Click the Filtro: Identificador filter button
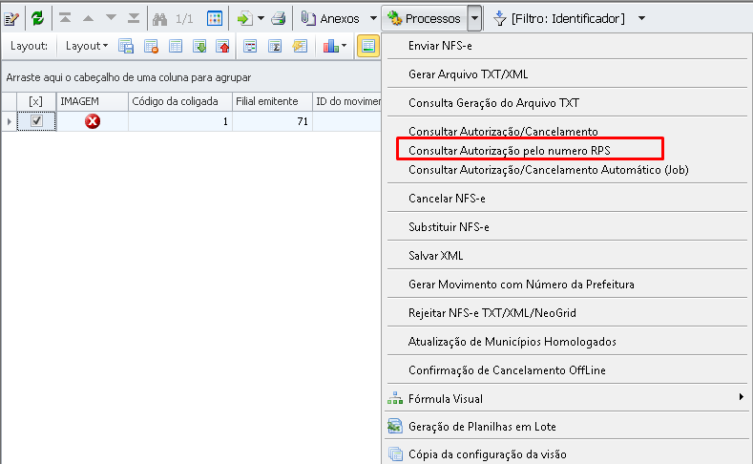This screenshot has width=753, height=464. (x=559, y=19)
